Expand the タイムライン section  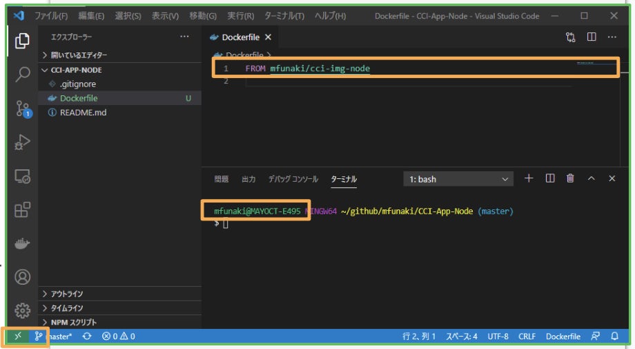click(67, 308)
